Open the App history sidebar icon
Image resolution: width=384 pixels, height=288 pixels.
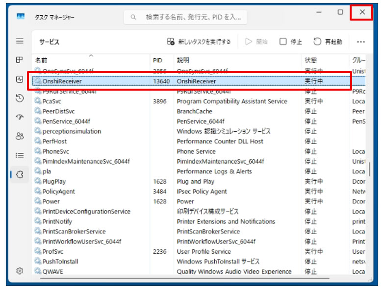click(20, 98)
